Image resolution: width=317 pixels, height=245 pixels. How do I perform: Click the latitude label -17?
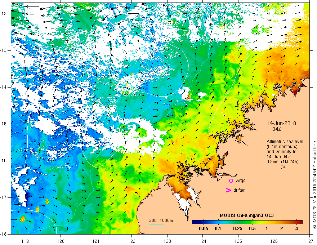(4, 197)
